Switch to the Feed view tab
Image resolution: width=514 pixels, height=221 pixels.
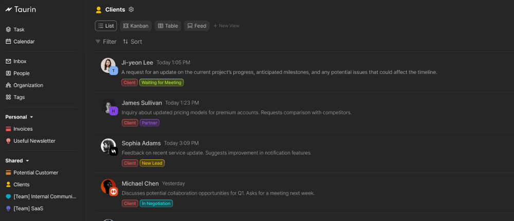click(x=197, y=26)
